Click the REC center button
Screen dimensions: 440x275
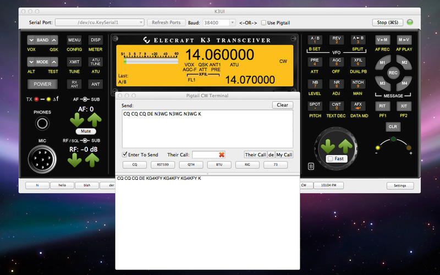click(x=393, y=73)
